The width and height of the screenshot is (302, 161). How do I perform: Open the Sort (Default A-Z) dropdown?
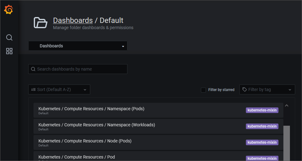(x=59, y=89)
